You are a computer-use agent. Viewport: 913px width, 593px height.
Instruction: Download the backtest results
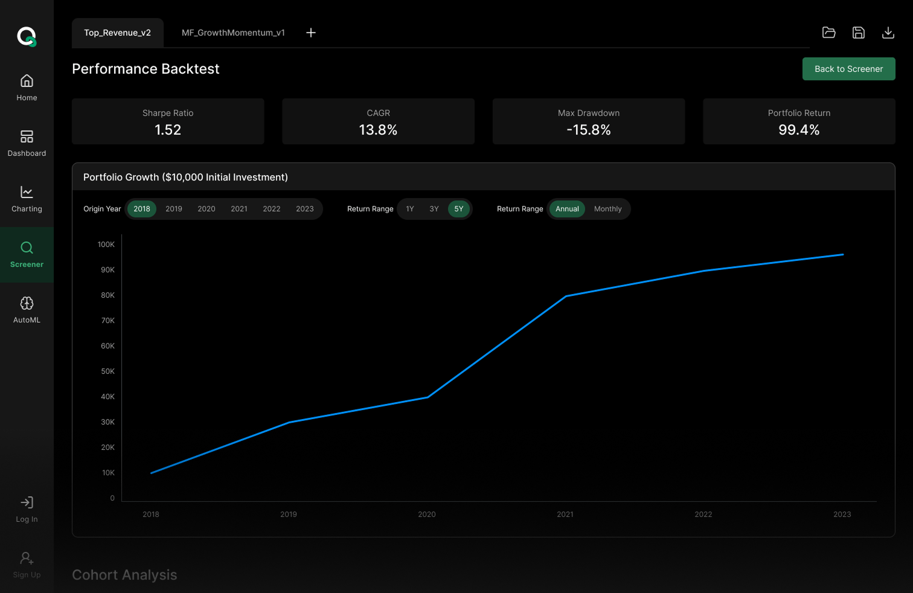coord(888,33)
